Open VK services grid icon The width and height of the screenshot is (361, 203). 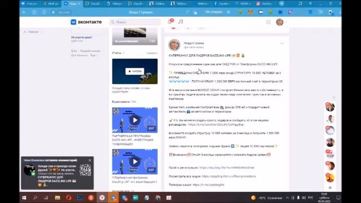[268, 22]
